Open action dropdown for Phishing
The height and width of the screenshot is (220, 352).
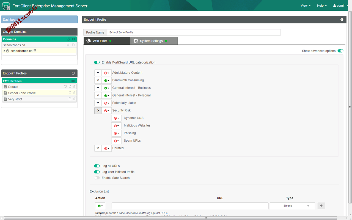tap(116, 133)
